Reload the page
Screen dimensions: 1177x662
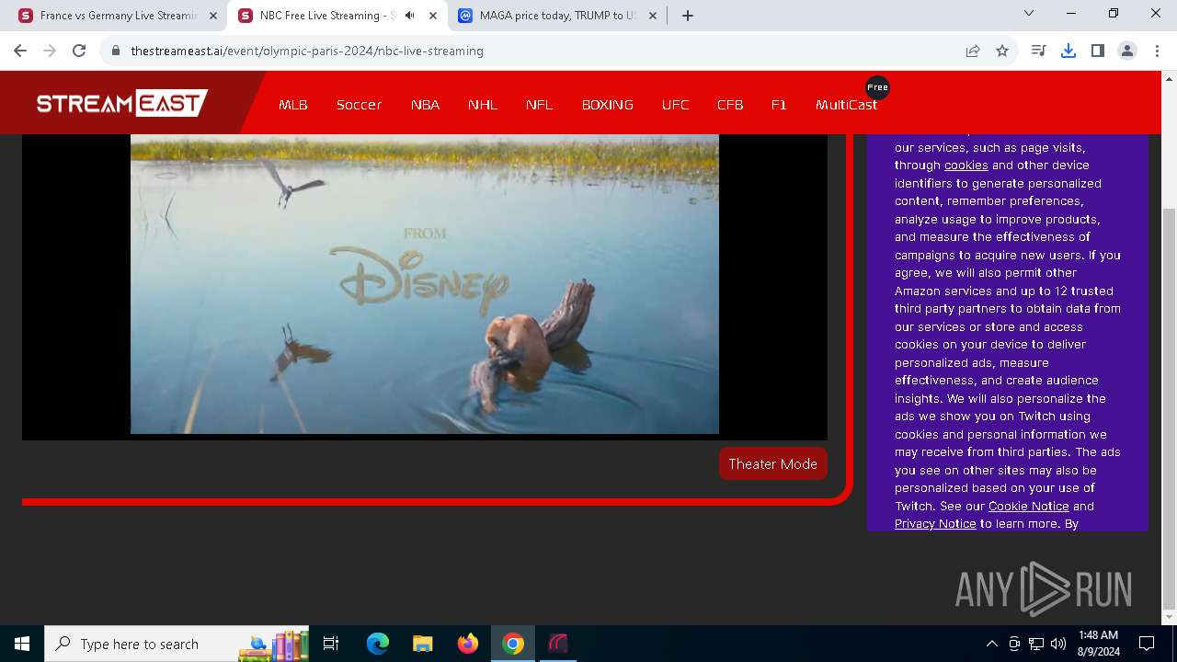pyautogui.click(x=79, y=51)
